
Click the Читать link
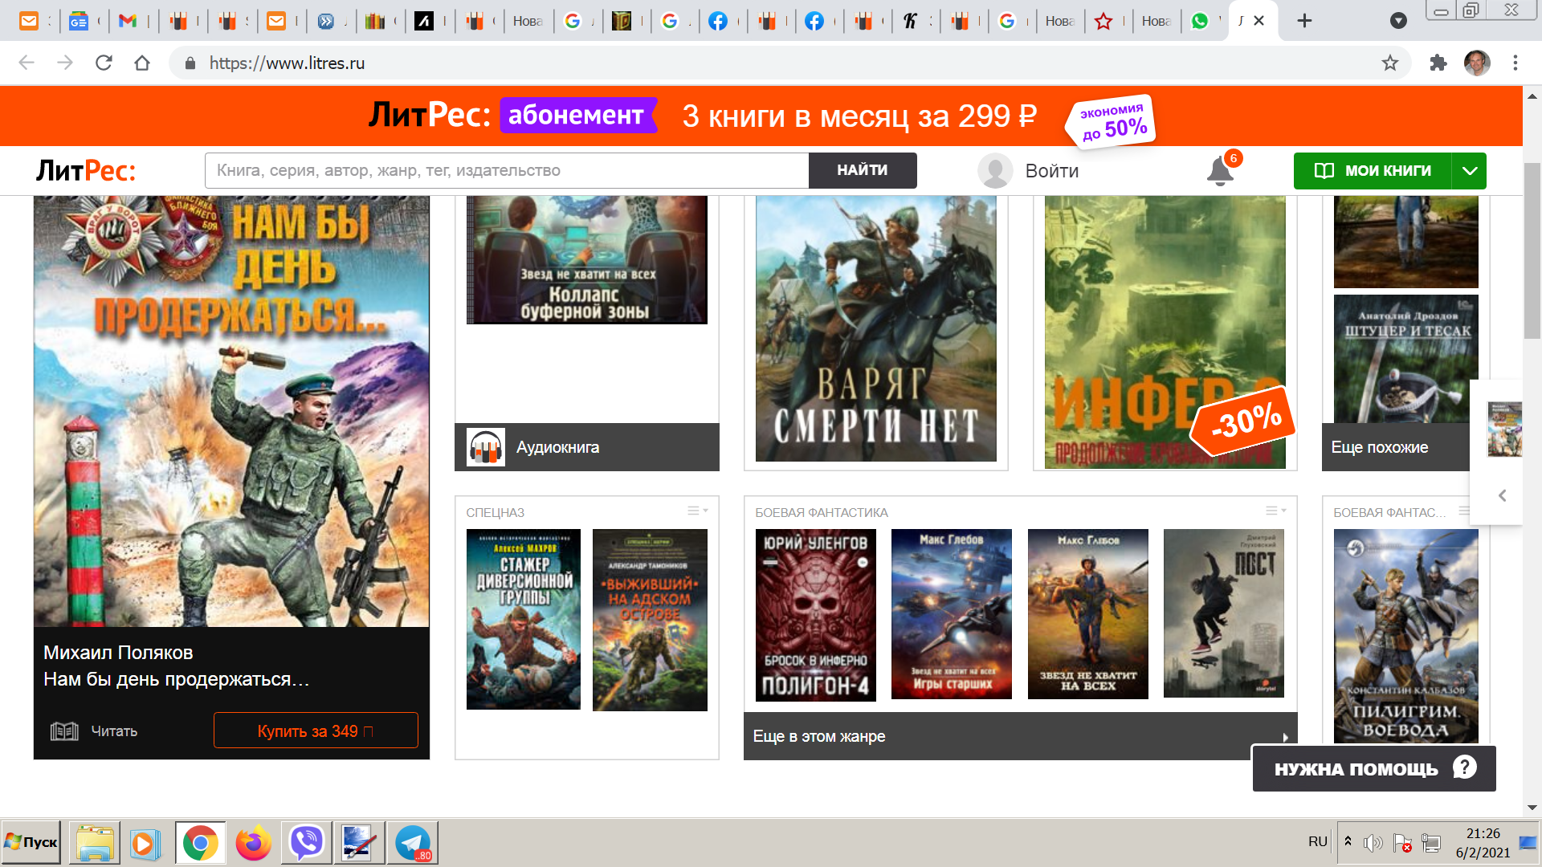point(114,731)
